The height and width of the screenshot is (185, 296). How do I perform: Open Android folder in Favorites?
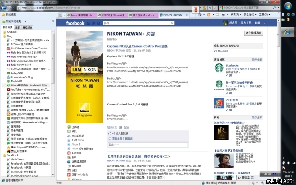(x=9, y=32)
